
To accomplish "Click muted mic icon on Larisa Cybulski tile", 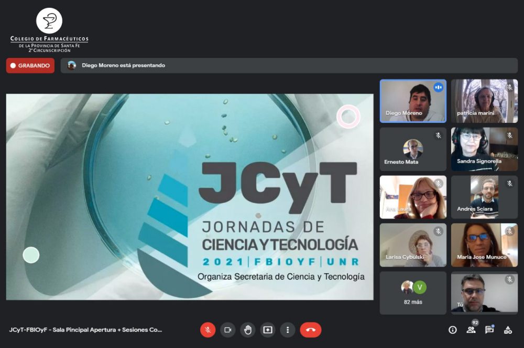I will pyautogui.click(x=439, y=231).
